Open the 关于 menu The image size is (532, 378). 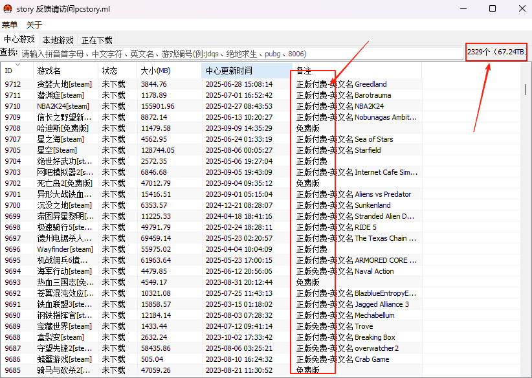34,25
